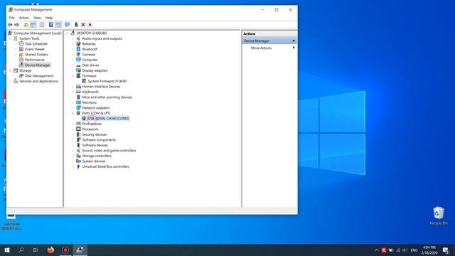Image resolution: width=455 pixels, height=256 pixels.
Task: Open the Action menu
Action: [x=23, y=18]
